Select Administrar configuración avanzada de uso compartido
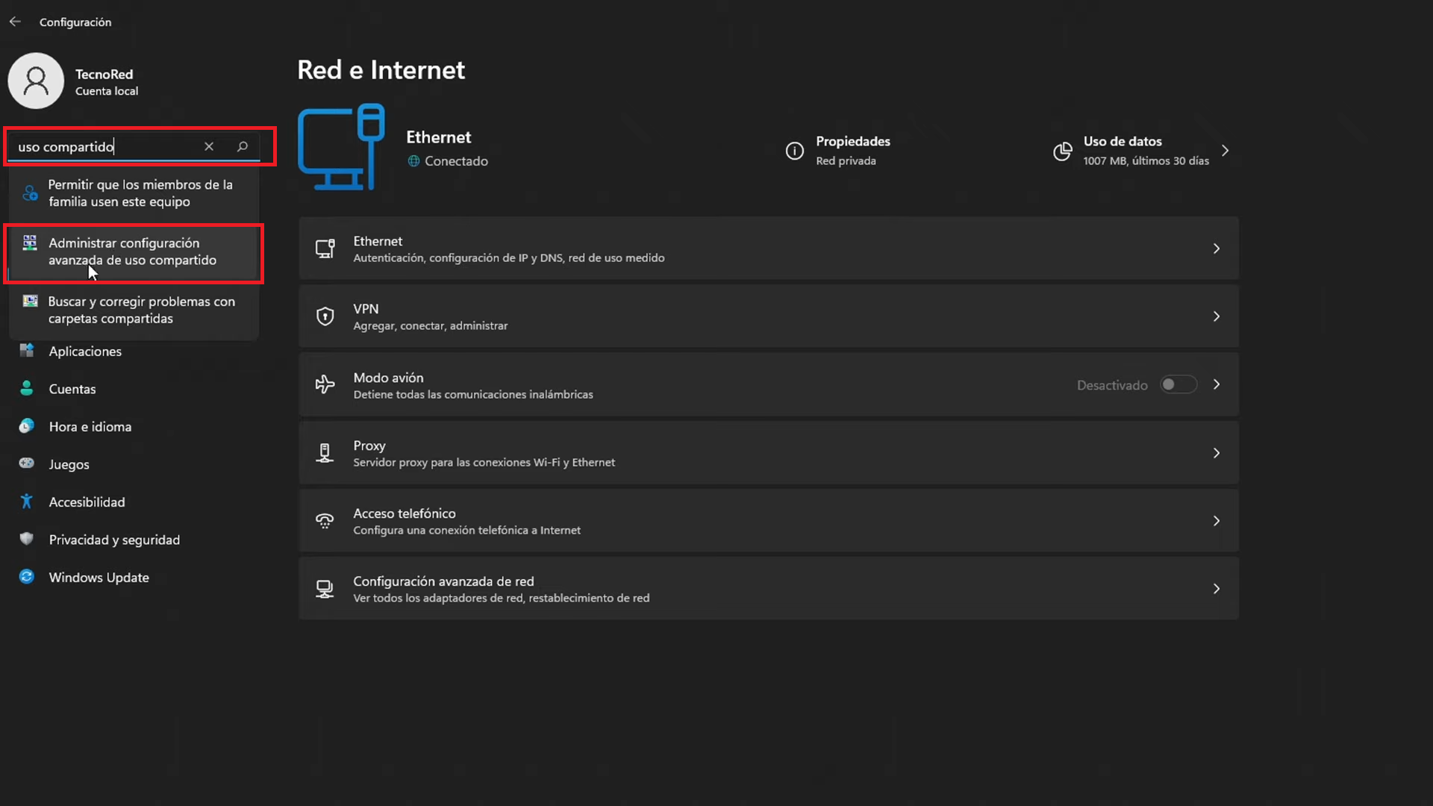 pyautogui.click(x=132, y=251)
